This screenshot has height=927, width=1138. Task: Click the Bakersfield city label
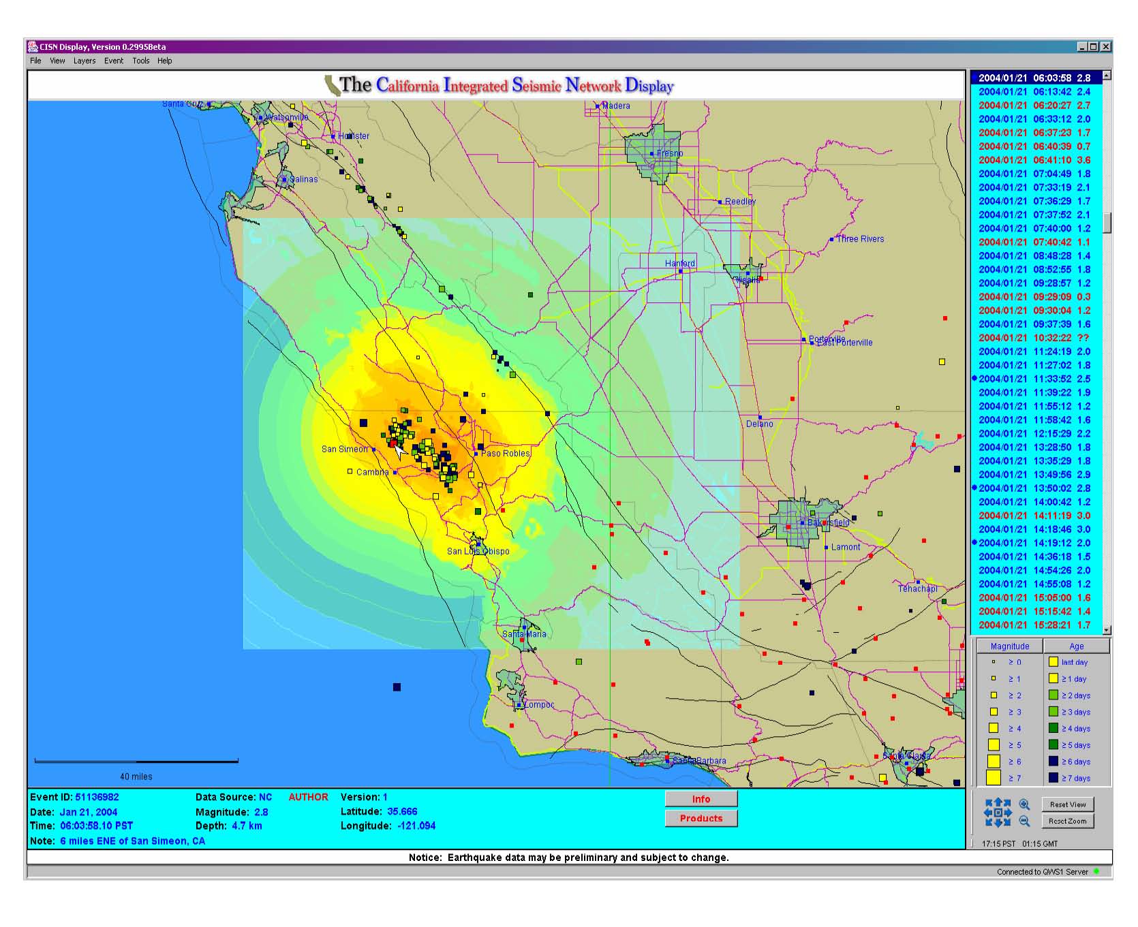point(828,522)
